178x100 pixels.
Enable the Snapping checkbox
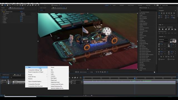click(x=52, y=5)
